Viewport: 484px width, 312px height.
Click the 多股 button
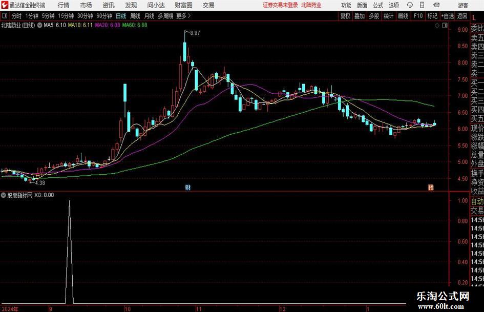click(x=374, y=16)
